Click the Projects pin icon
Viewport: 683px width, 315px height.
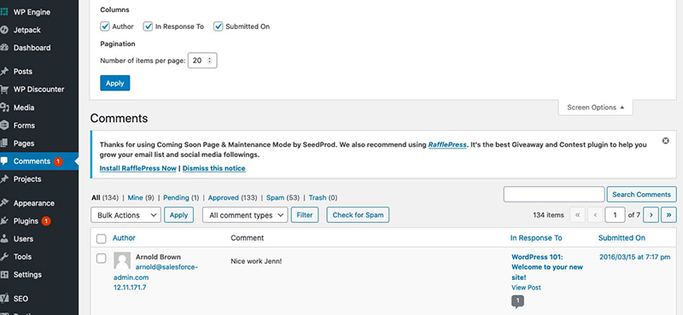pyautogui.click(x=4, y=179)
